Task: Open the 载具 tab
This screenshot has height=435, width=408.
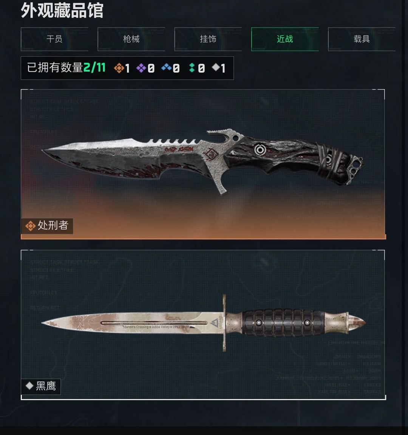Action: pyautogui.click(x=362, y=39)
